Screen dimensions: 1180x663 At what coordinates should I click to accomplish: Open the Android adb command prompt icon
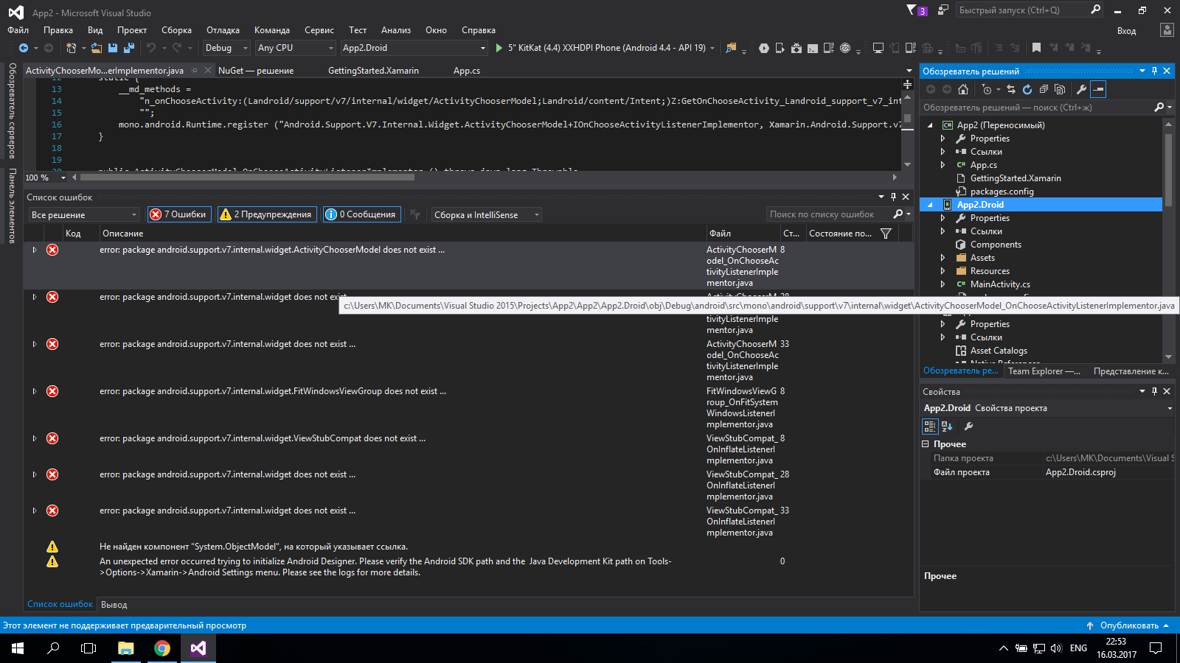812,48
